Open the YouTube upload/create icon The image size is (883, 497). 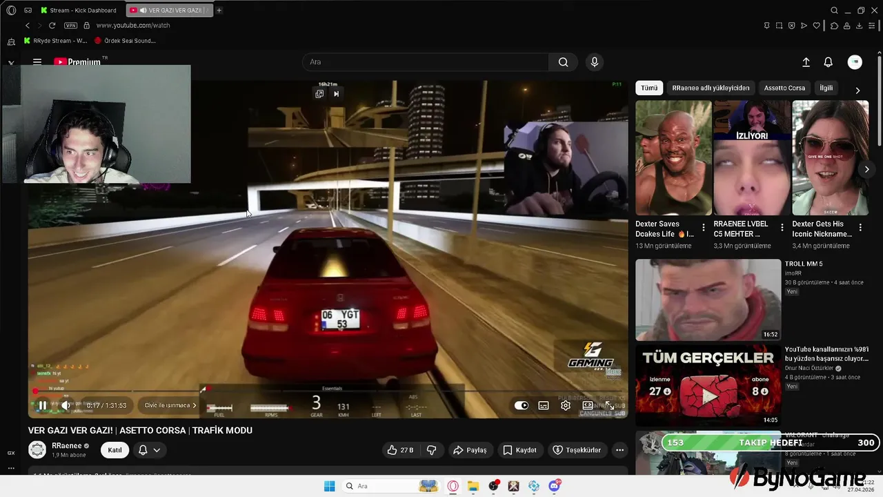[806, 62]
